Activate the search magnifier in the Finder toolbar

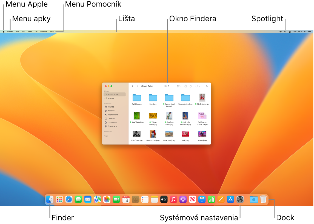[207, 86]
